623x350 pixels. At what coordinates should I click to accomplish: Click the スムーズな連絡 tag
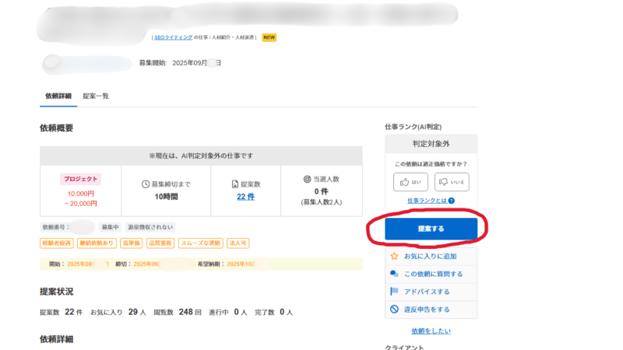tap(201, 243)
